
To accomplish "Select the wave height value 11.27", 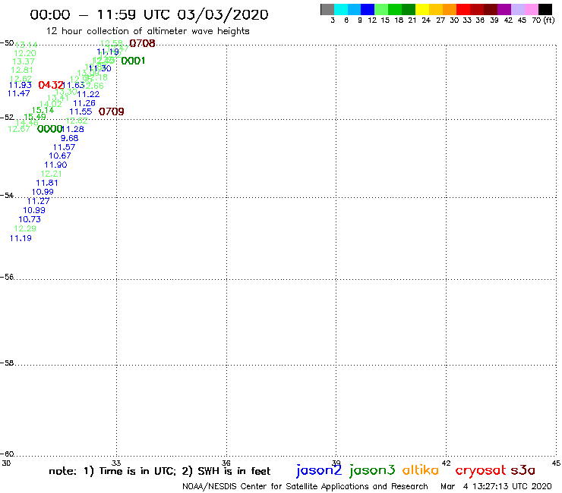I will [38, 201].
